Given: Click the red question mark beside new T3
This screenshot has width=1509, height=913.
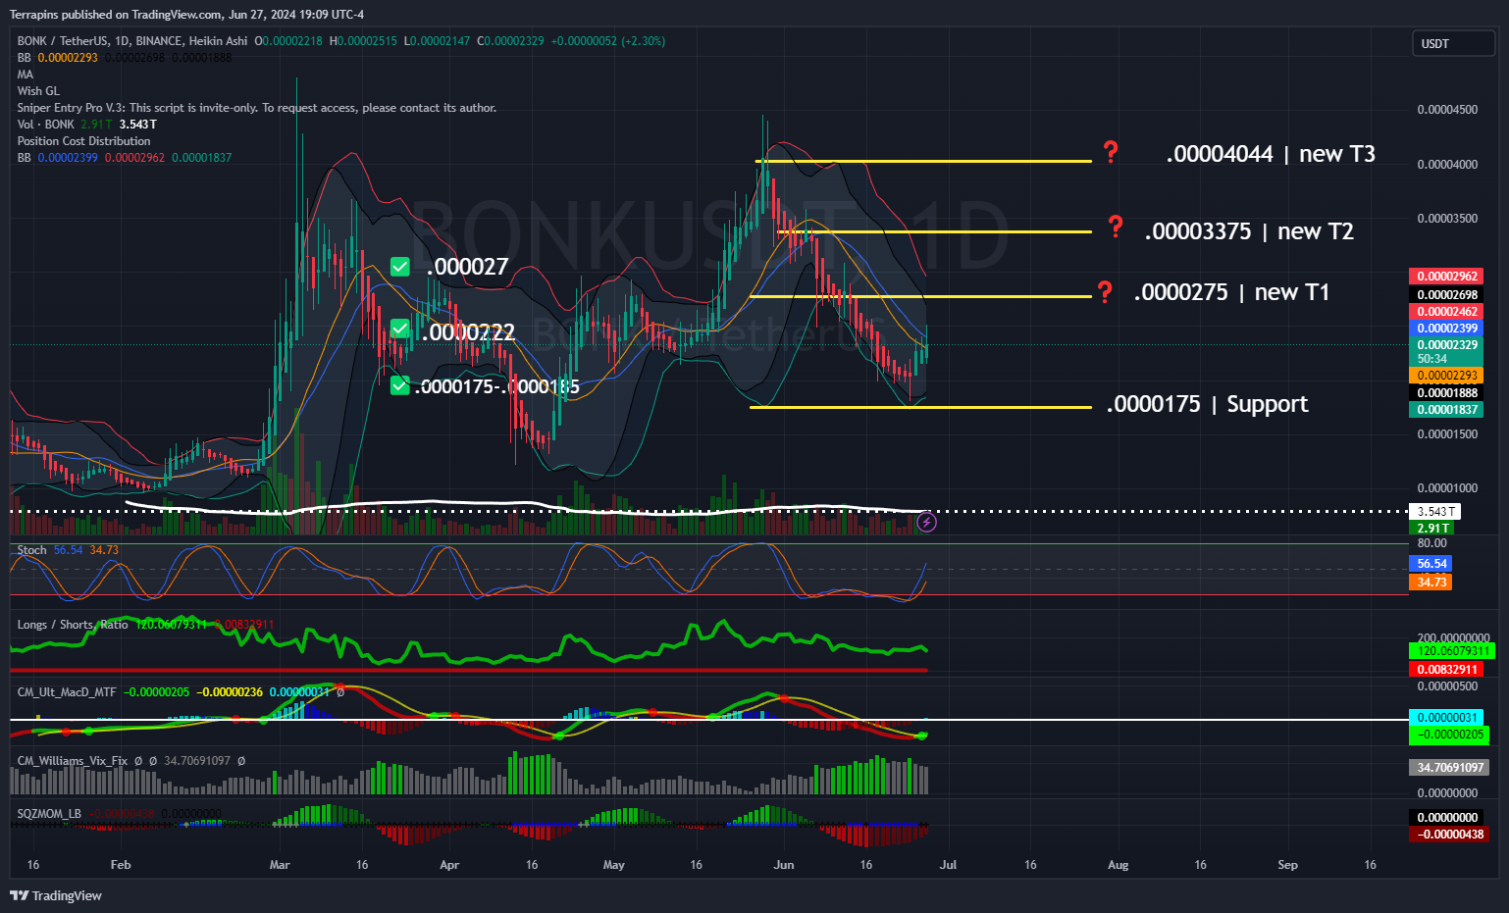Looking at the screenshot, I should coord(1111,152).
